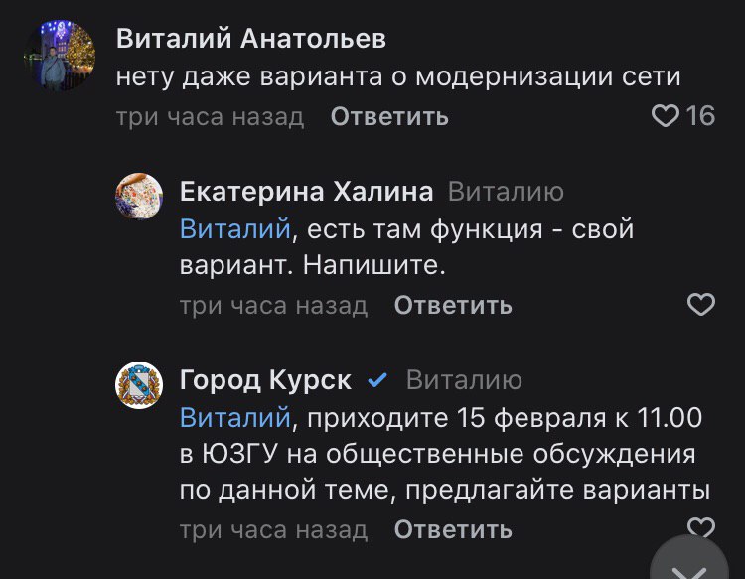Like Виталий Анатольев's comment with the heart
Viewport: 745px width, 579px height.
pyautogui.click(x=664, y=117)
